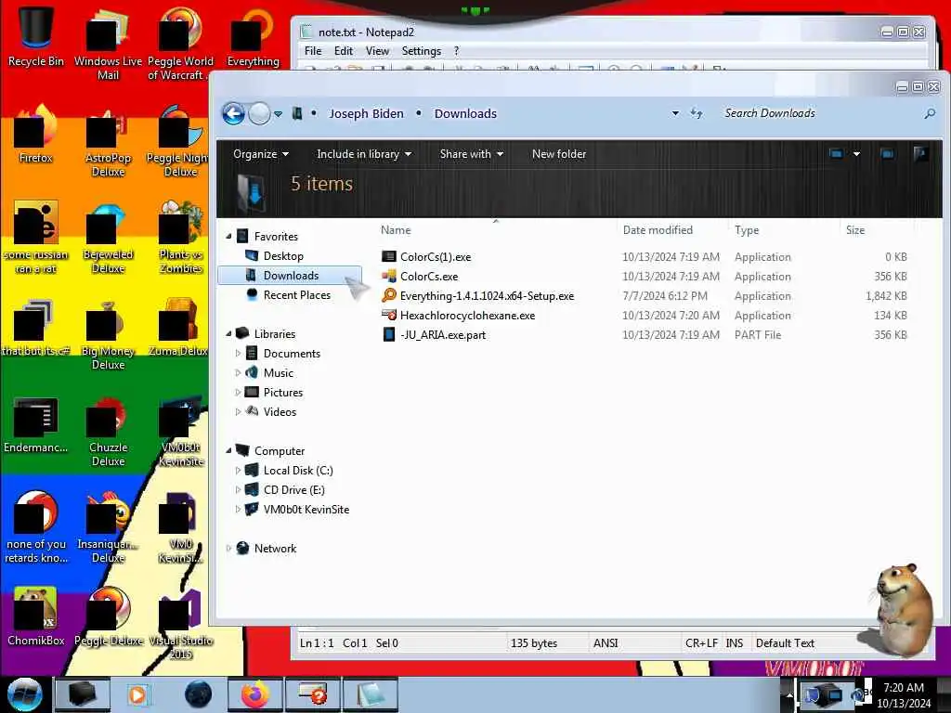
Task: Click the media player taskbar icon
Action: coord(137,694)
